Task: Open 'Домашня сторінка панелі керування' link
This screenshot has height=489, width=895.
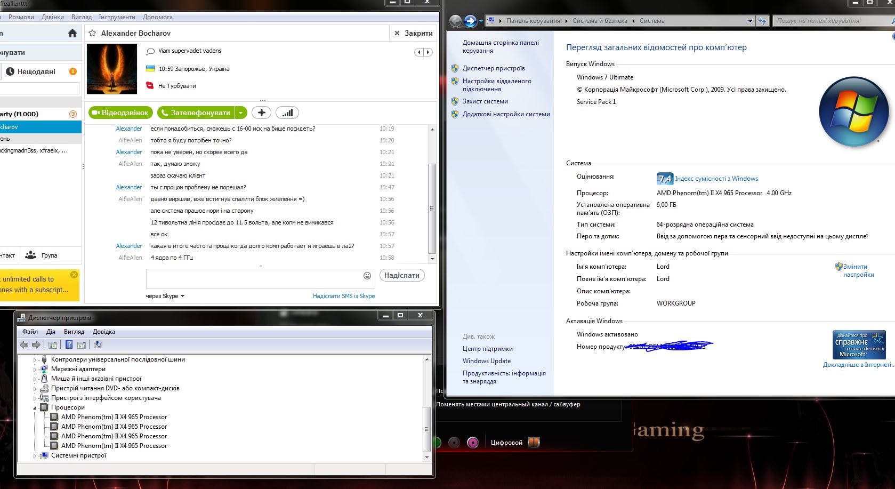Action: pyautogui.click(x=501, y=46)
